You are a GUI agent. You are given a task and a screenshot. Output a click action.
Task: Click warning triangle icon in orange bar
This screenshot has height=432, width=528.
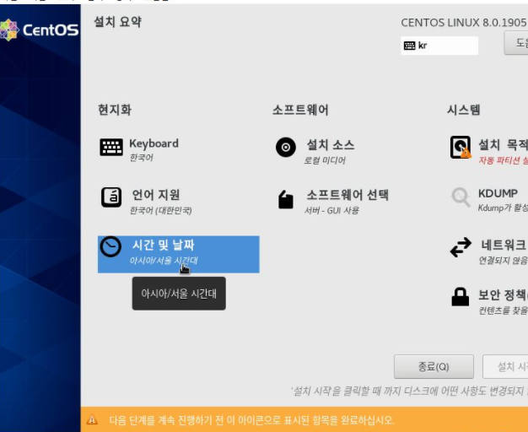point(92,420)
